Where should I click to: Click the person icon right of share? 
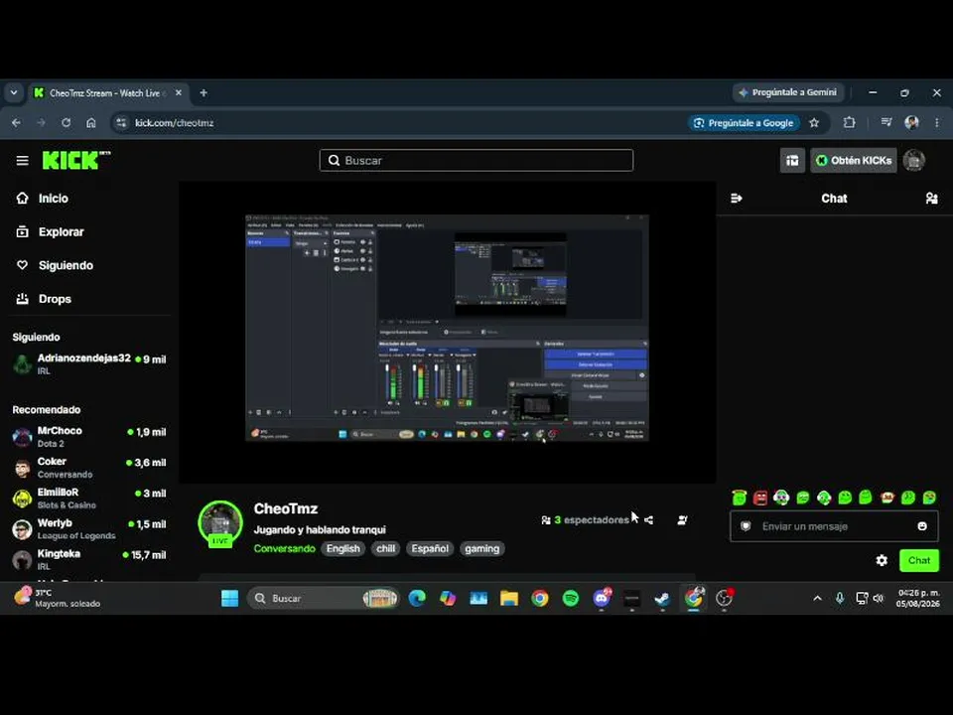coord(682,520)
